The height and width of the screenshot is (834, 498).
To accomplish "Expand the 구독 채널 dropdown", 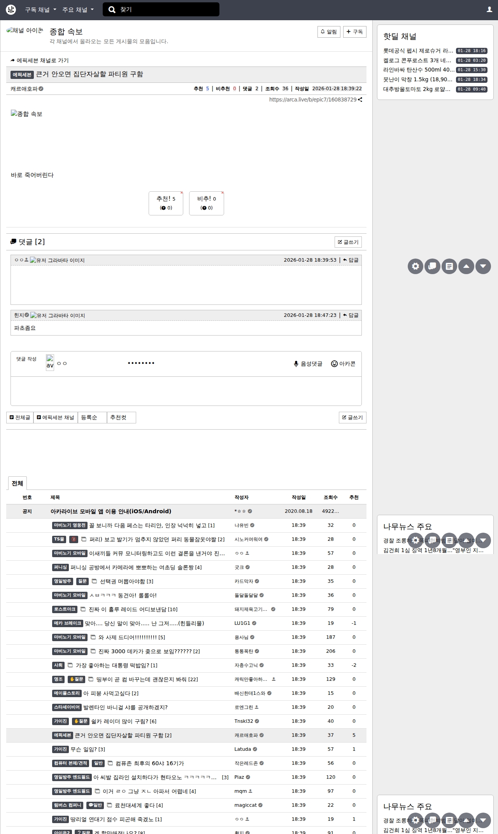I will click(x=41, y=10).
